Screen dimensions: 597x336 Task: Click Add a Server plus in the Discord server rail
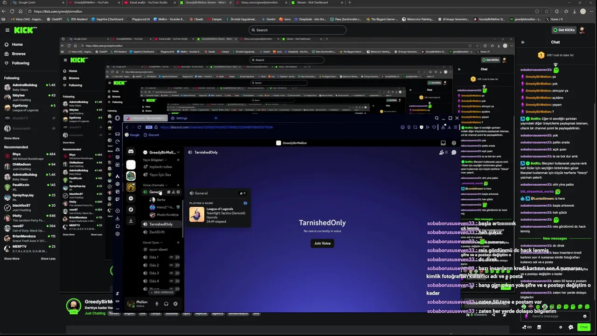tap(131, 198)
